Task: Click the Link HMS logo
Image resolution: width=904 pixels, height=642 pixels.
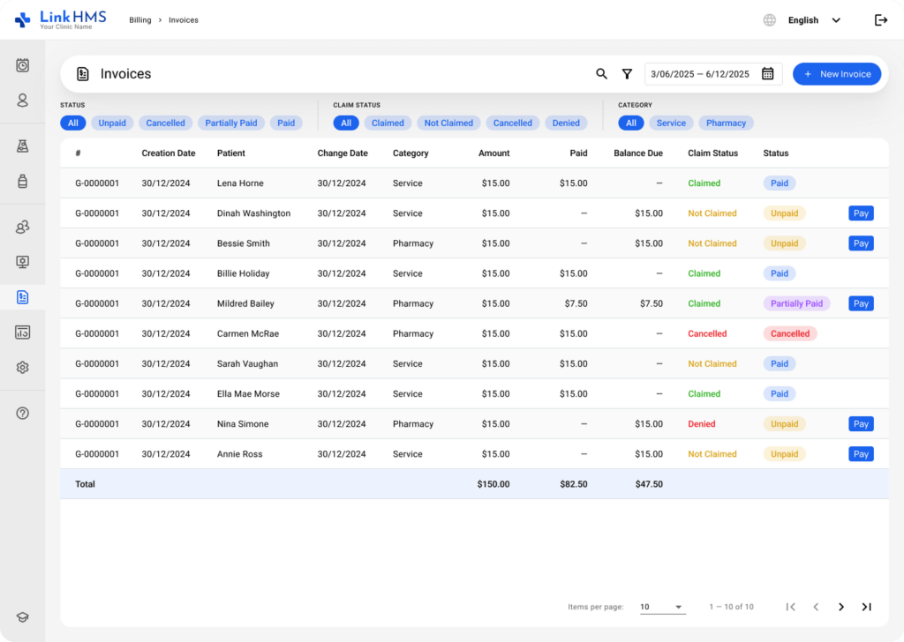Action: coord(61,19)
